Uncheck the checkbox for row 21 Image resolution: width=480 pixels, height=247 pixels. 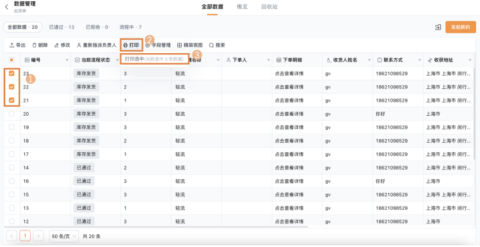pos(12,100)
